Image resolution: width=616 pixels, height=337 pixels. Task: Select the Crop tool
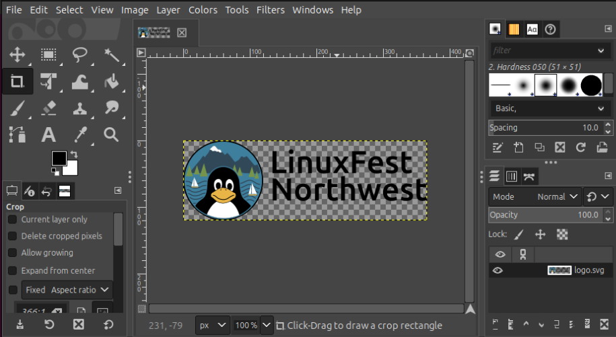(18, 81)
